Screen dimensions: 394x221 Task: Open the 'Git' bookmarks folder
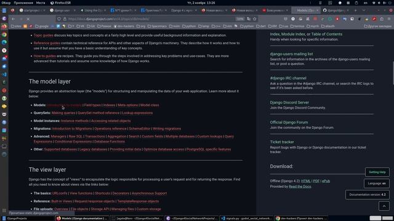(91, 26)
